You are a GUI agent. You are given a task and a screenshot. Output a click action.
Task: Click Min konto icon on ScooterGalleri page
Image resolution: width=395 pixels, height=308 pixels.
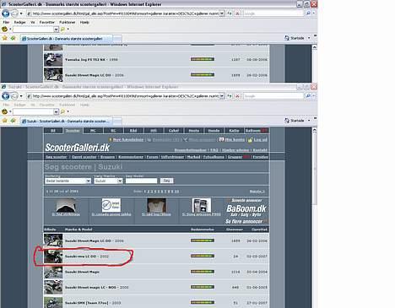click(221, 139)
